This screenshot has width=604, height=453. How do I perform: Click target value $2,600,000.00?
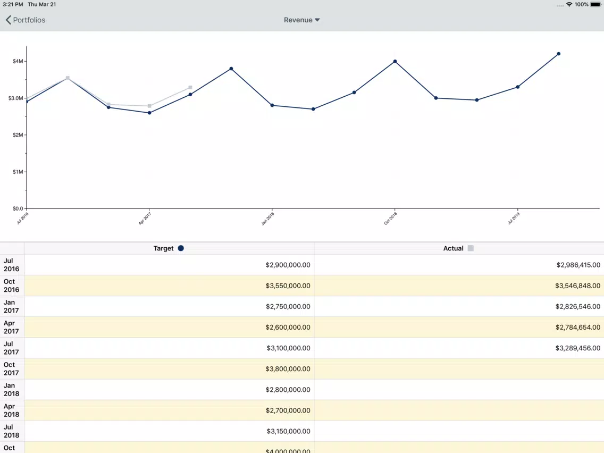point(288,328)
